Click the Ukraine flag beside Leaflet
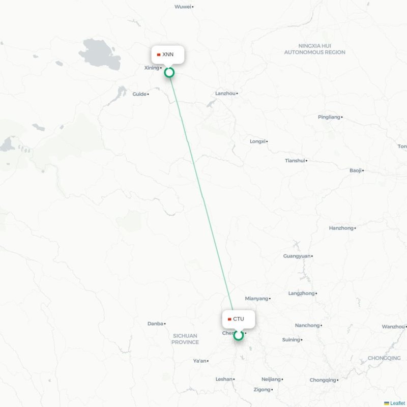Viewport: 407px width, 407px height. [x=387, y=403]
